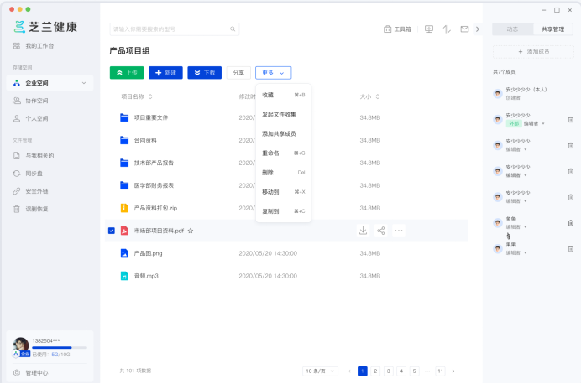
Task: Choose 发起文件收集 in the dropdown menu
Action: [279, 114]
